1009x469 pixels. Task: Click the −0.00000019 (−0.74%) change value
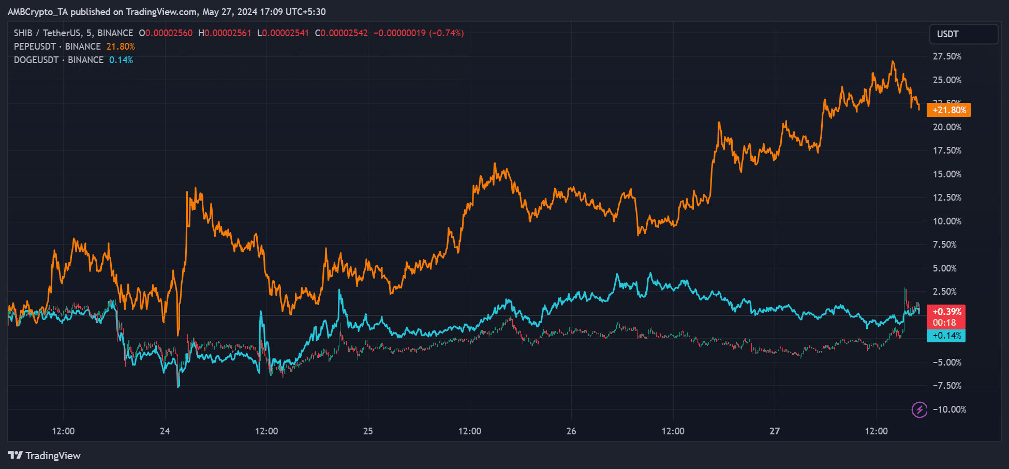(x=419, y=33)
